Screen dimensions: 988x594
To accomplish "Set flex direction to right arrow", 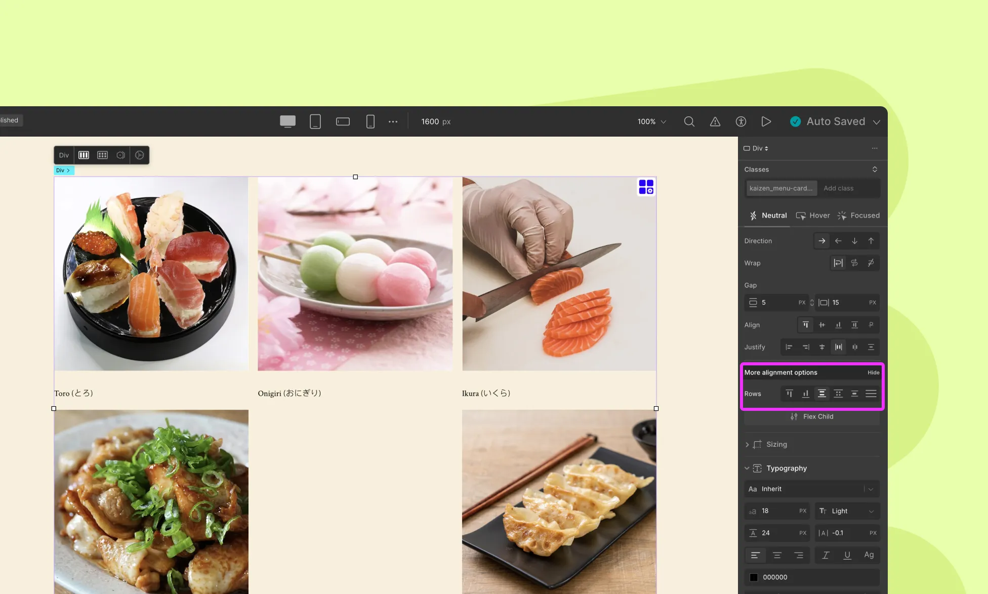I will pyautogui.click(x=822, y=241).
